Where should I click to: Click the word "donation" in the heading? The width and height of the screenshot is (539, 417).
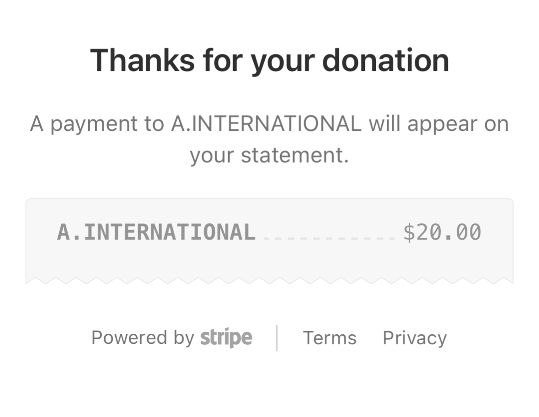pyautogui.click(x=385, y=61)
